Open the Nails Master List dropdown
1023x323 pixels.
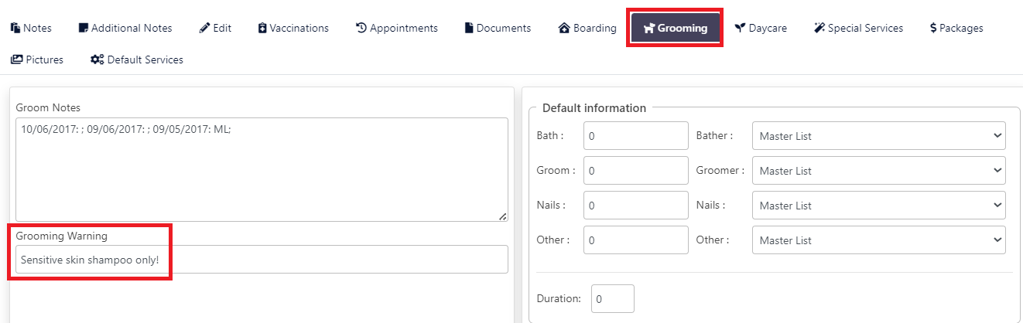(879, 206)
